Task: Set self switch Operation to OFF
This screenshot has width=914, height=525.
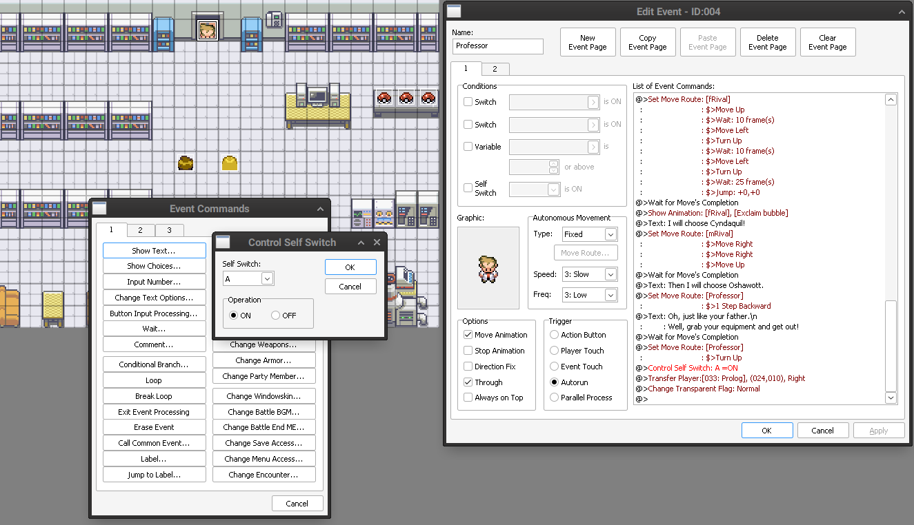Action: 276,316
